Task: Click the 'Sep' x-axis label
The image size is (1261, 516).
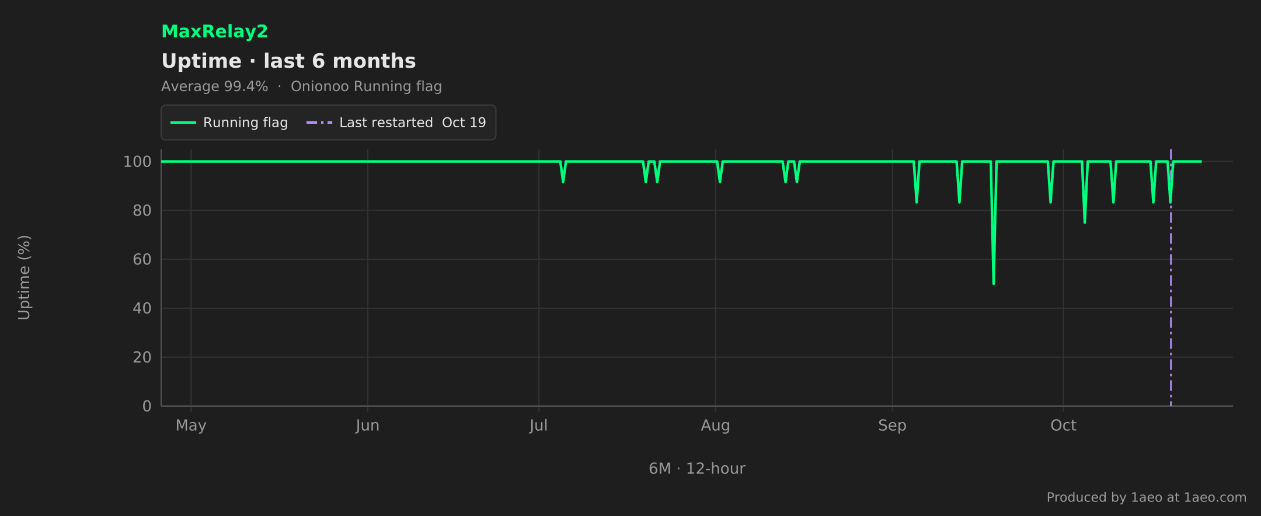Action: 892,426
